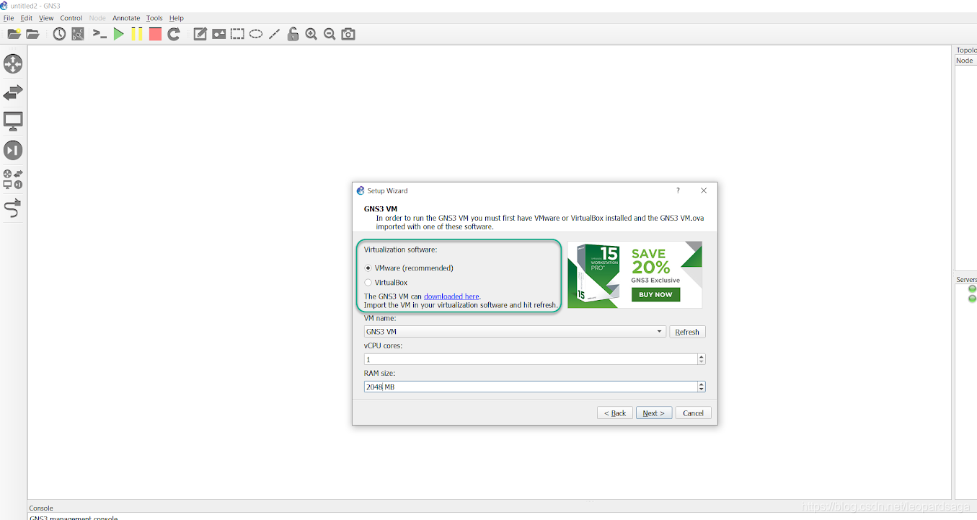Select the Draw an ellipse tool
Image resolution: width=977 pixels, height=520 pixels.
[x=256, y=34]
